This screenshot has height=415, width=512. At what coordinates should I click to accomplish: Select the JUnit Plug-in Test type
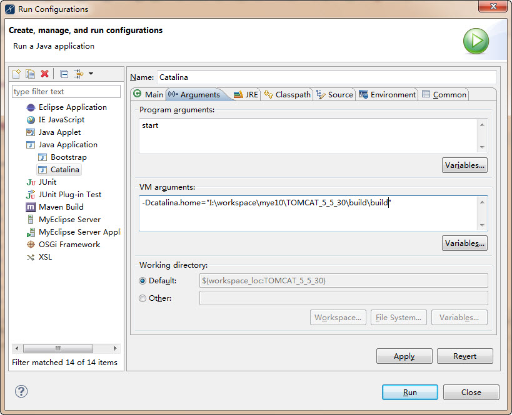point(69,195)
